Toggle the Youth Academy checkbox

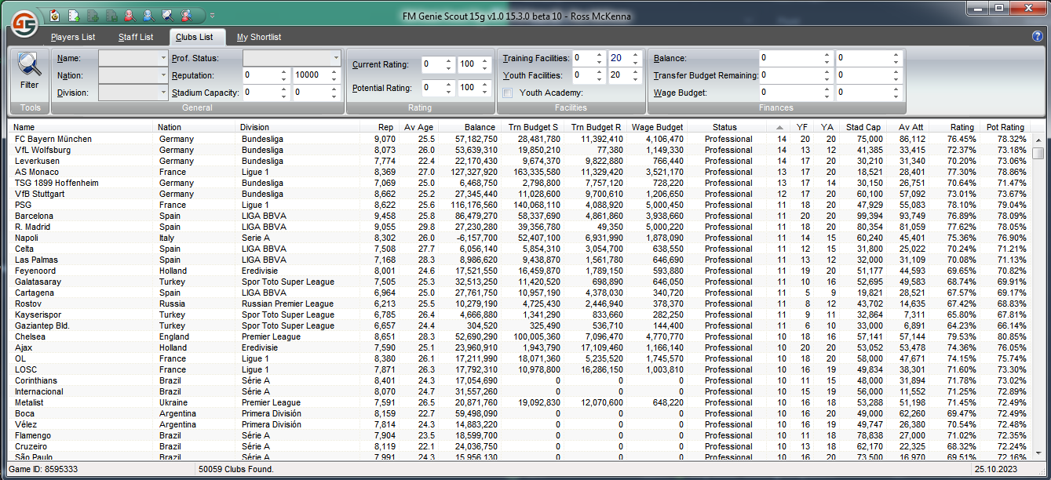coord(508,93)
